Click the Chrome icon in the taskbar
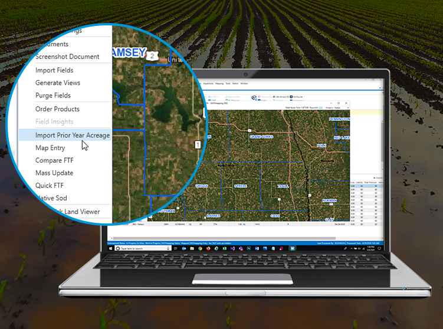The height and width of the screenshot is (329, 443). (201, 249)
